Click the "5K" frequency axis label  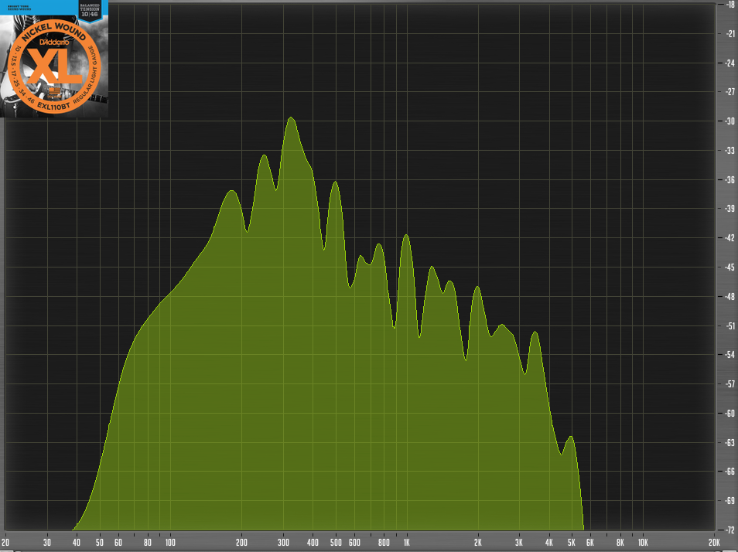tap(572, 543)
